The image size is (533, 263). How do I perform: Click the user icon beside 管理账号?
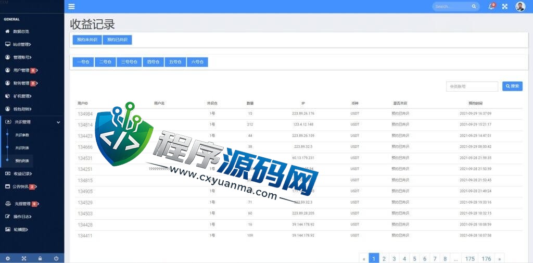(7, 57)
